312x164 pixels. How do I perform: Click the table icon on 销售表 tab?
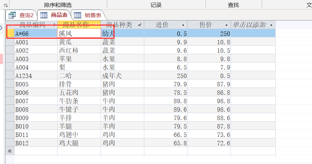point(77,15)
